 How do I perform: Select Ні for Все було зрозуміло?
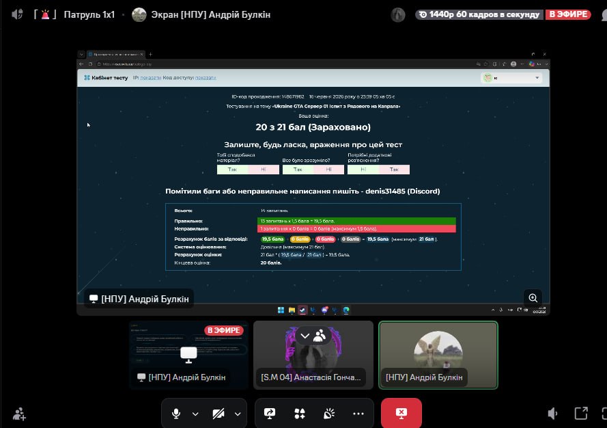click(x=328, y=170)
